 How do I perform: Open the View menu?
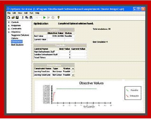(20, 13)
